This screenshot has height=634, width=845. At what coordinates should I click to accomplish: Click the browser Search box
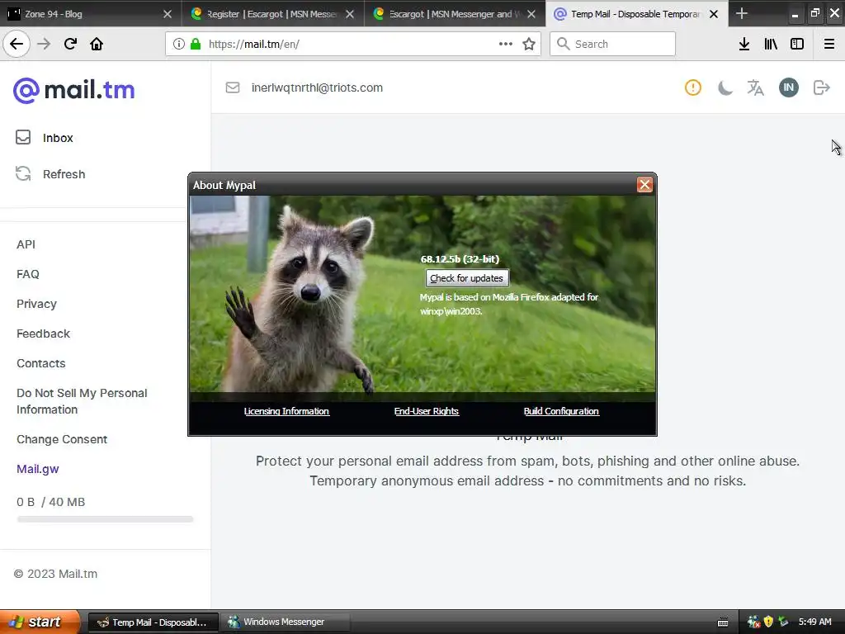612,44
